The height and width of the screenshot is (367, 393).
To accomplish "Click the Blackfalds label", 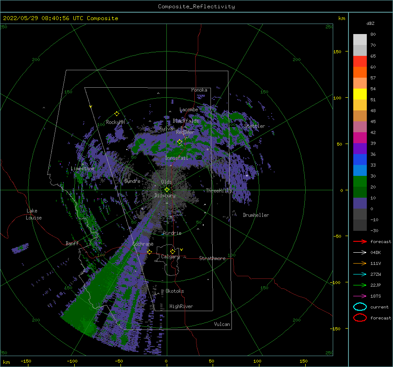I will point(186,121).
